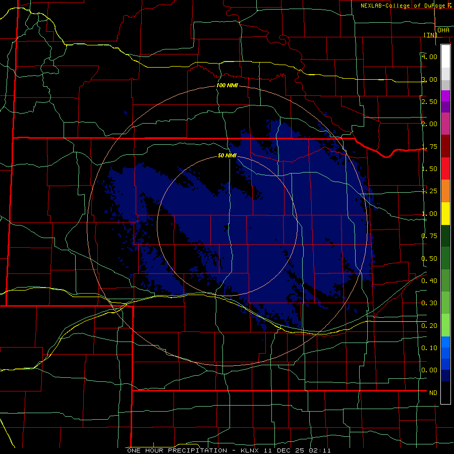Click the orange legend swatch beside 1.25
The image size is (454, 454).
(445, 191)
